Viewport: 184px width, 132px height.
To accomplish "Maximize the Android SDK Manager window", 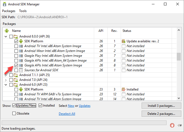I will pyautogui.click(x=165, y=4).
